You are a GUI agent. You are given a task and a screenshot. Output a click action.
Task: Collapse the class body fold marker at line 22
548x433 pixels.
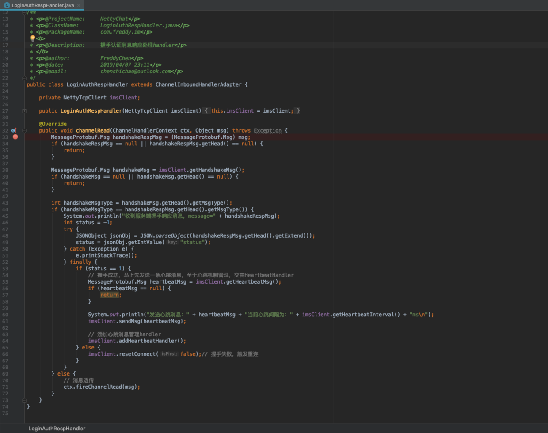(24, 78)
